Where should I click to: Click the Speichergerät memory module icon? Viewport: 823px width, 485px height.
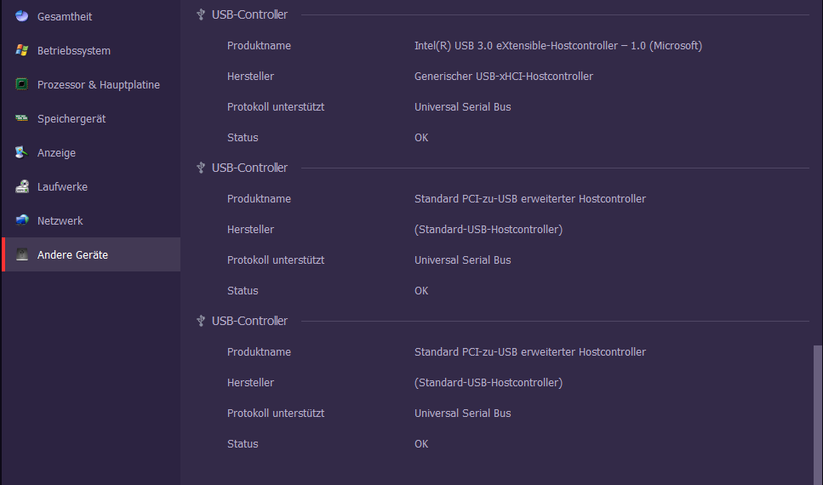coord(22,118)
